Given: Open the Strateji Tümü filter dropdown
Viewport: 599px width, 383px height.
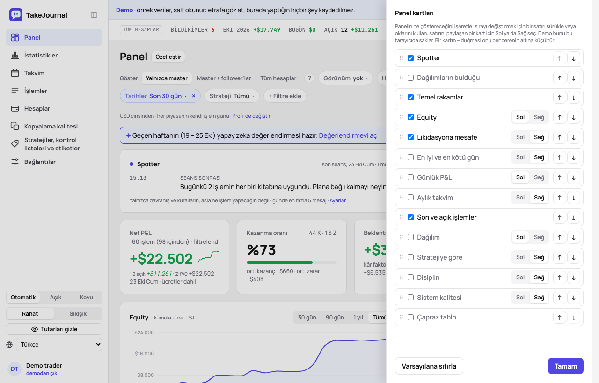Looking at the screenshot, I should [232, 96].
